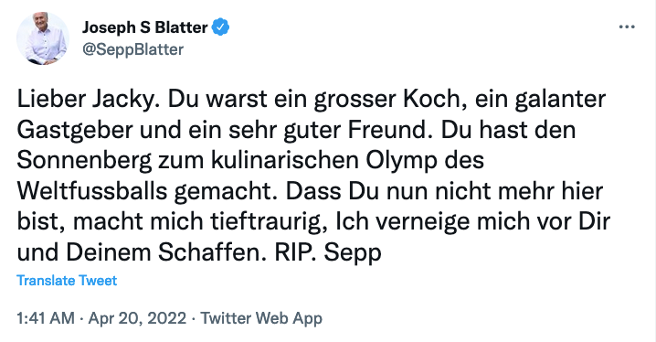Image resolution: width=656 pixels, height=342 pixels.
Task: Click the word "Weltfussballs" in the tweet
Action: (x=92, y=192)
